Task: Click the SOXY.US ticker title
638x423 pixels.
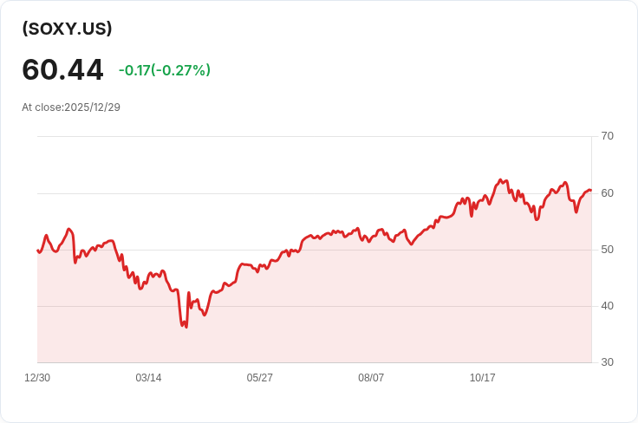Action: [68, 29]
